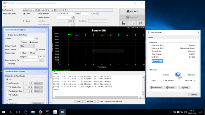Image resolution: width=205 pixels, height=115 pixels.
Task: Click the save configuration floppy icon
Action: click(124, 23)
